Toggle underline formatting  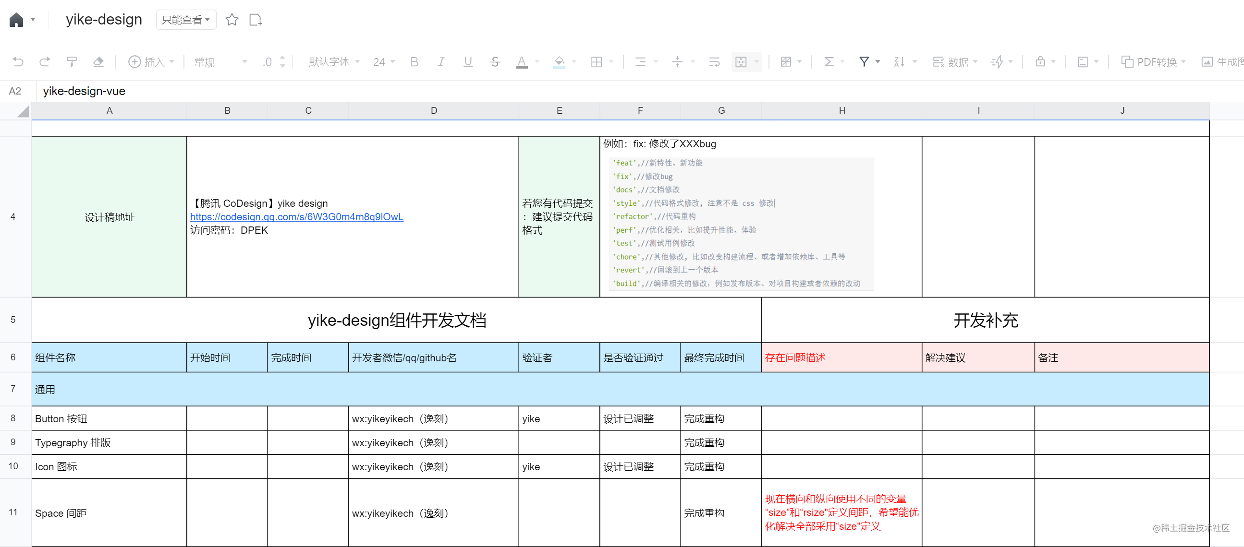pyautogui.click(x=468, y=62)
